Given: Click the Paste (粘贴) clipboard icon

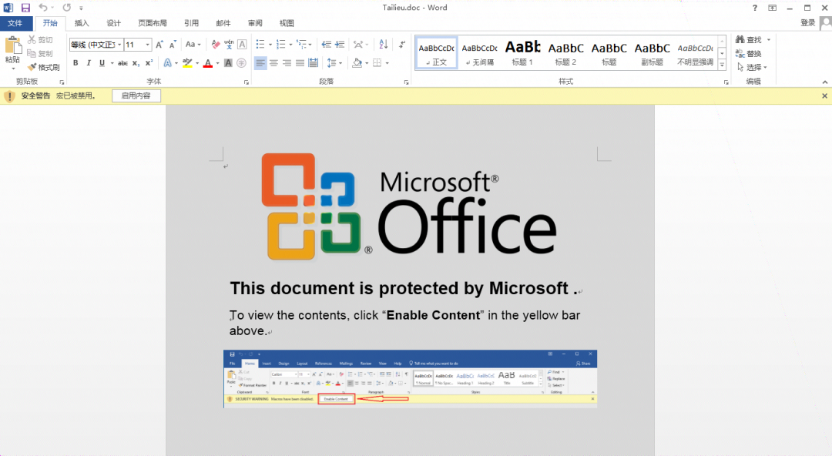Looking at the screenshot, I should (x=13, y=45).
